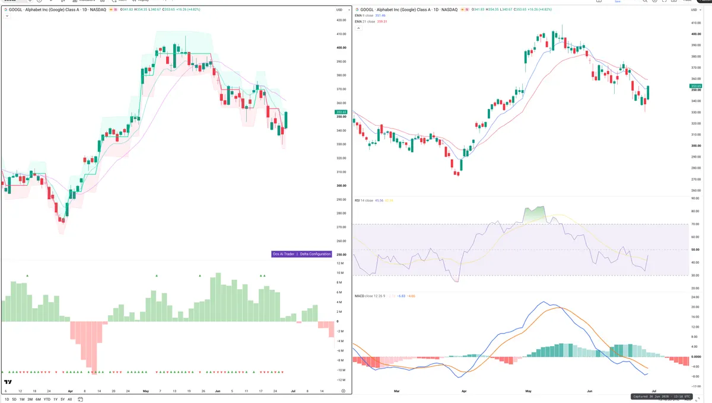Click the market status sun icon, left chart
This screenshot has width=712, height=403.
(111, 10)
